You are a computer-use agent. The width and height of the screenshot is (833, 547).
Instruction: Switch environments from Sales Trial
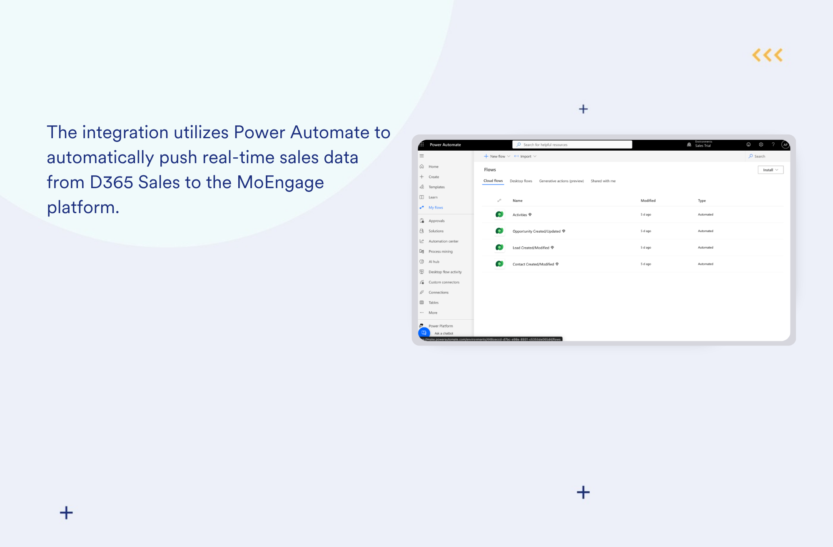(x=702, y=144)
